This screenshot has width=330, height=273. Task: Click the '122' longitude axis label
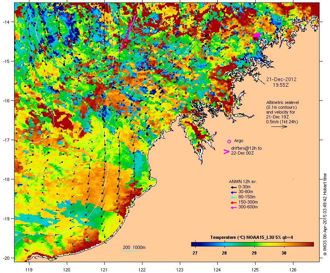[142, 270]
